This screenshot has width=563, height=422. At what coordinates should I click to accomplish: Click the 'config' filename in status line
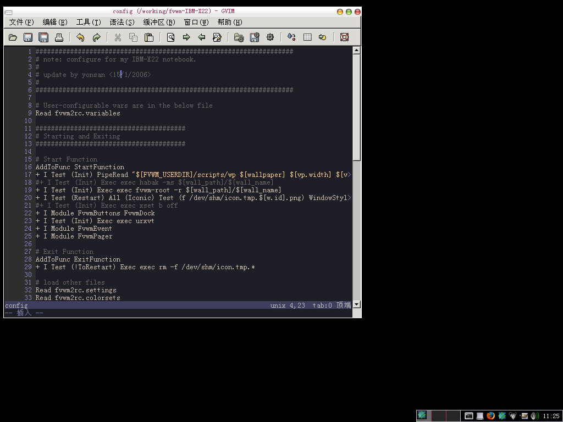coord(16,306)
